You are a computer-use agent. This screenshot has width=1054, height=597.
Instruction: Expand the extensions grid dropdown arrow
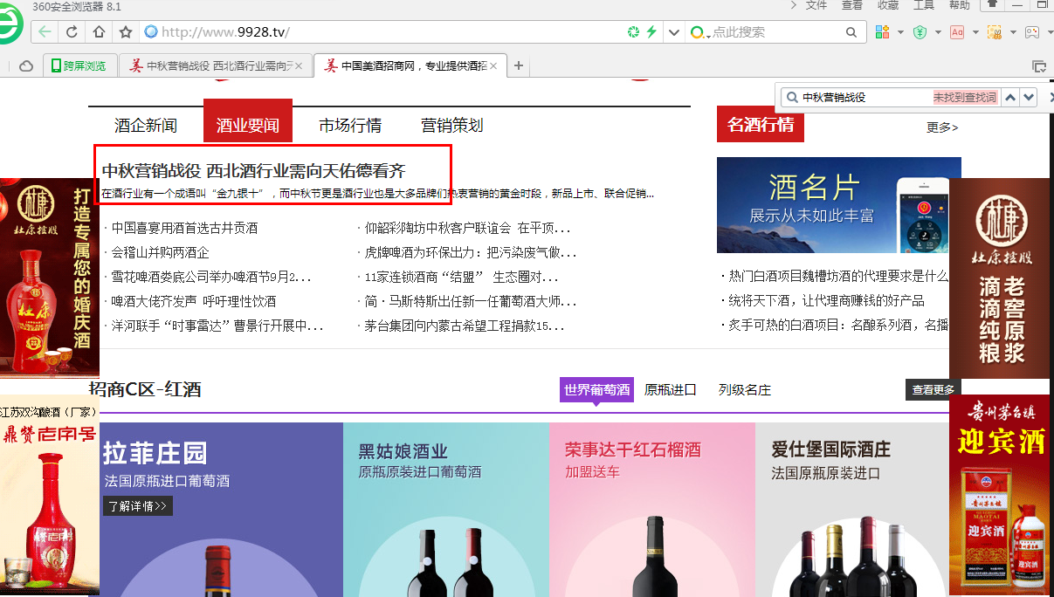[x=899, y=32]
